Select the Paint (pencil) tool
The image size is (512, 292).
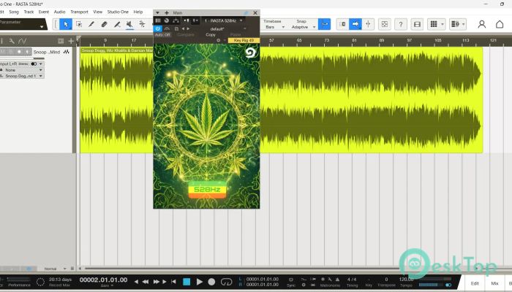click(x=91, y=24)
